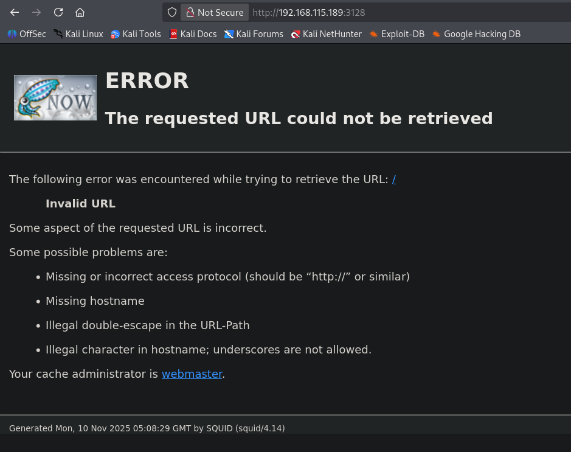Go to the browser home page

point(80,12)
